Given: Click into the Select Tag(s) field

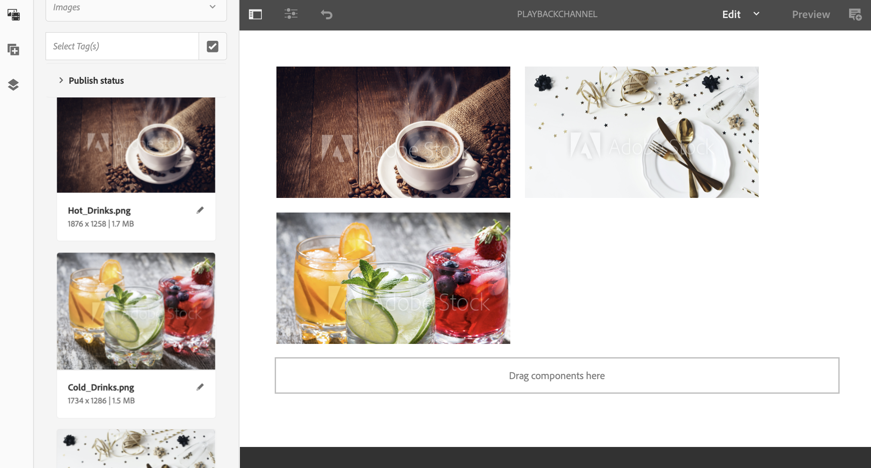Looking at the screenshot, I should tap(122, 46).
